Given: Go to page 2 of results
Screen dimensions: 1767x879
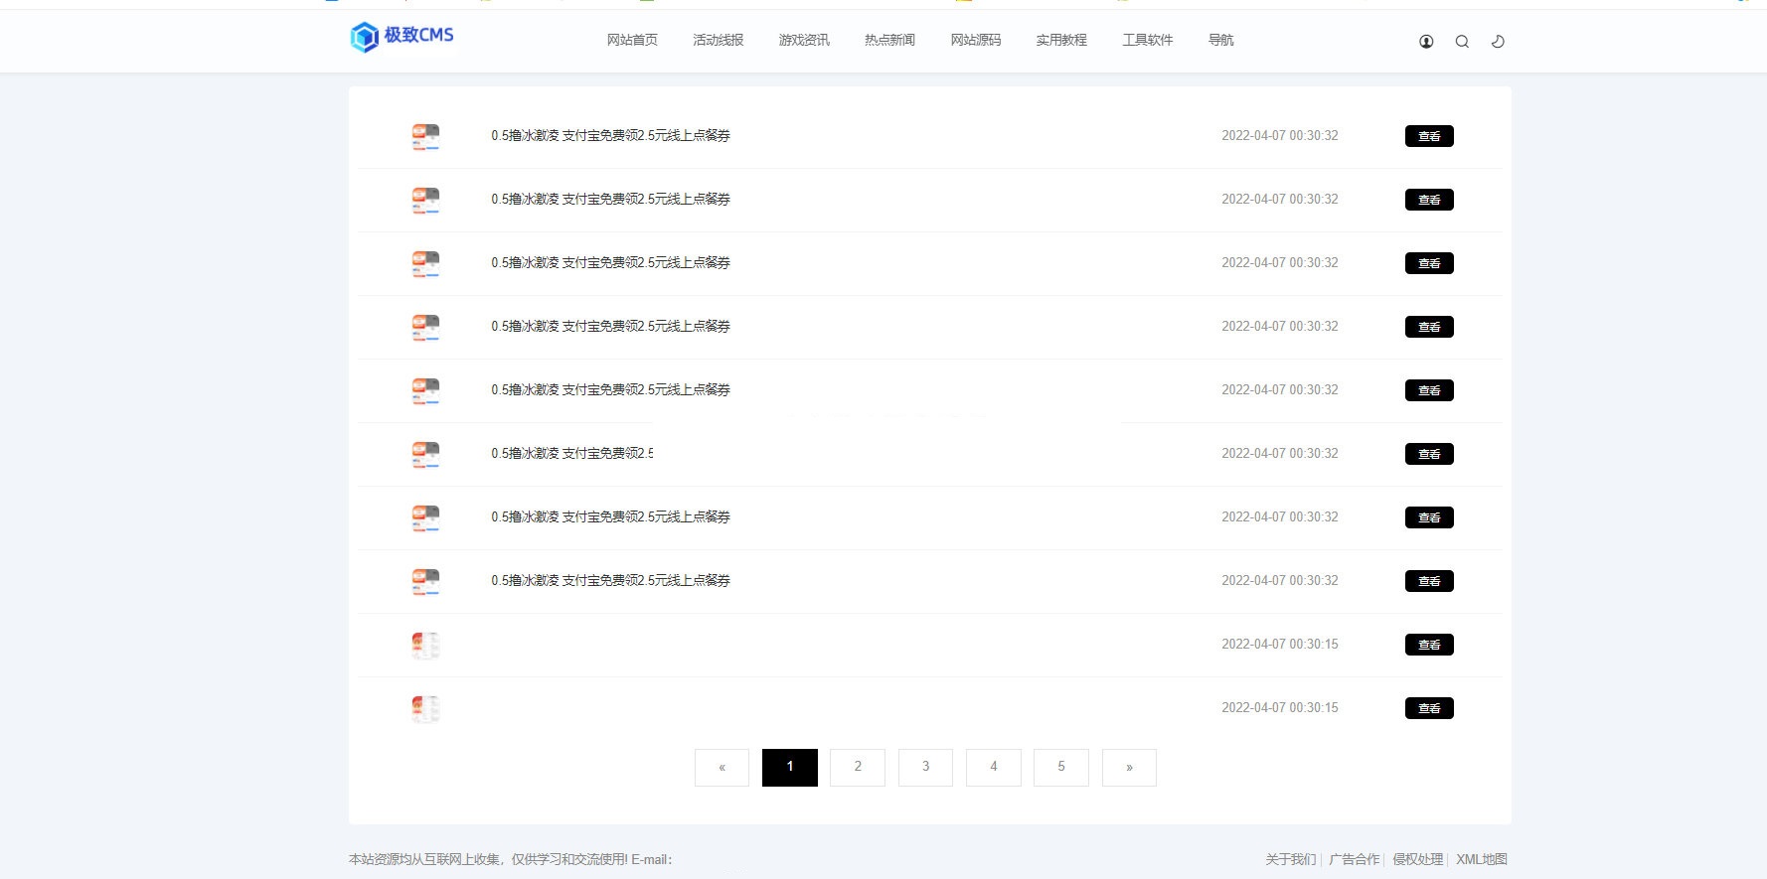Looking at the screenshot, I should pos(858,767).
